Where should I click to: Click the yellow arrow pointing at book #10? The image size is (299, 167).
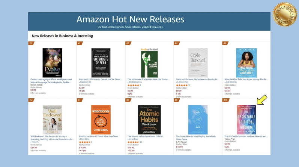click(x=261, y=101)
